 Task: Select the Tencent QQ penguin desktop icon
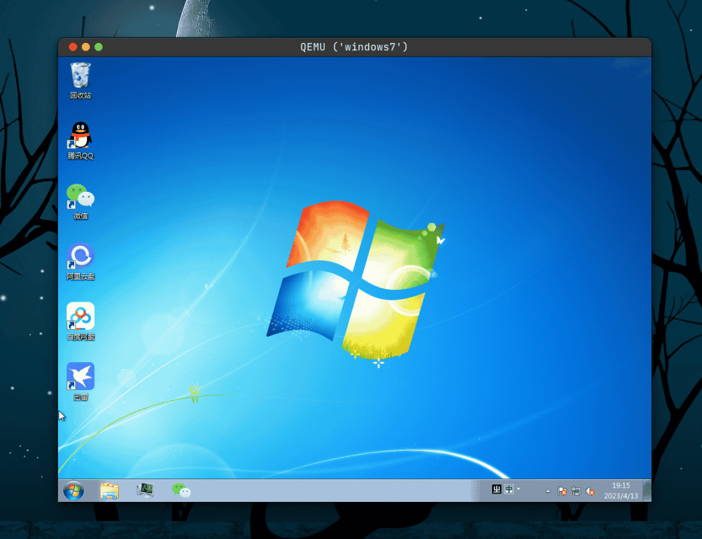click(x=81, y=140)
